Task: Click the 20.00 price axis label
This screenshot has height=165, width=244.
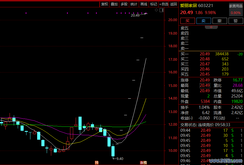Action: tap(173, 20)
